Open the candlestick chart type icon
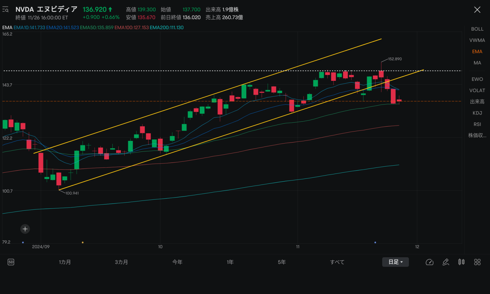This screenshot has width=490, height=294. [x=462, y=262]
